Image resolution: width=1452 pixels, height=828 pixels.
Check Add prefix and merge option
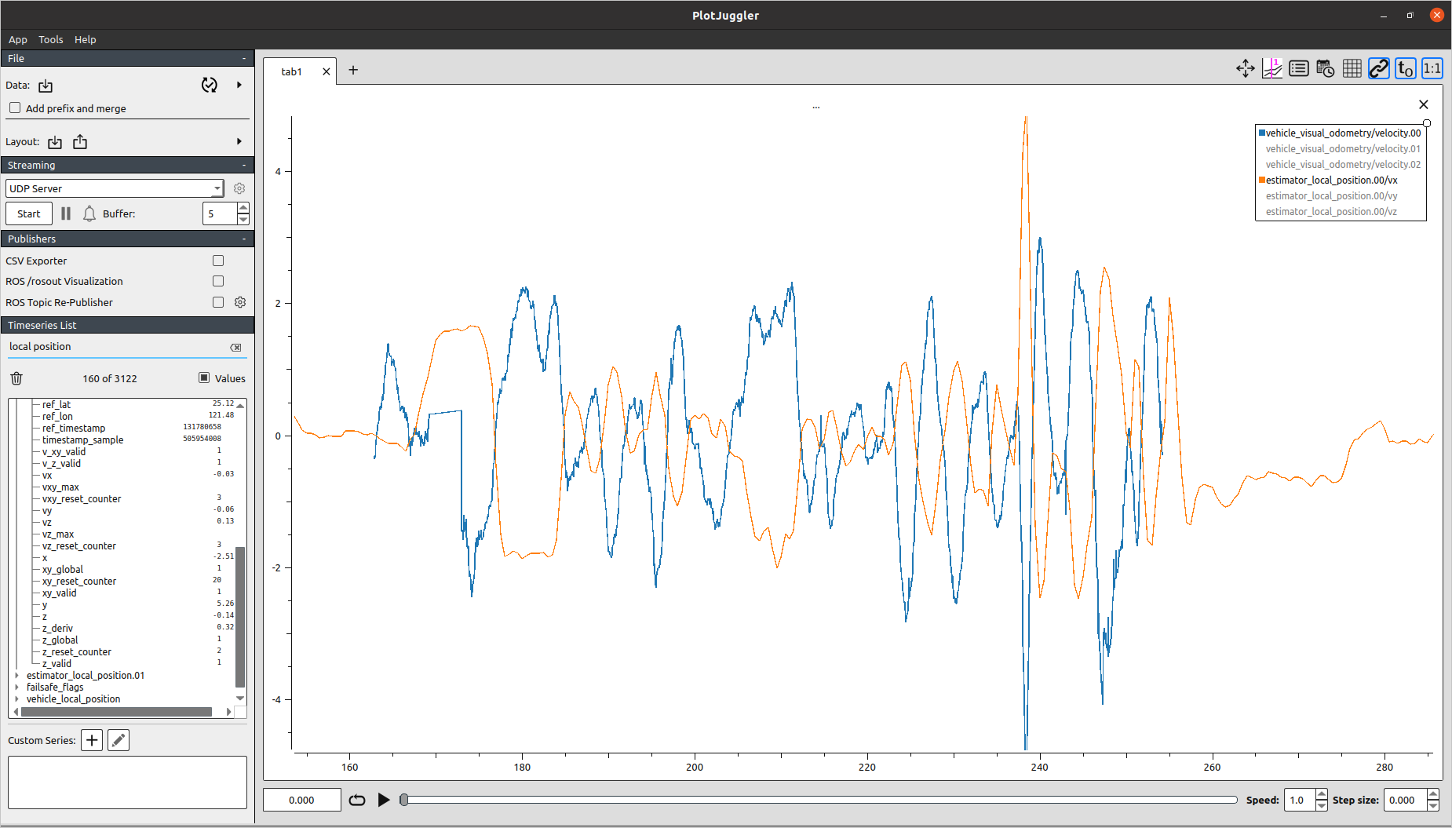[x=15, y=108]
